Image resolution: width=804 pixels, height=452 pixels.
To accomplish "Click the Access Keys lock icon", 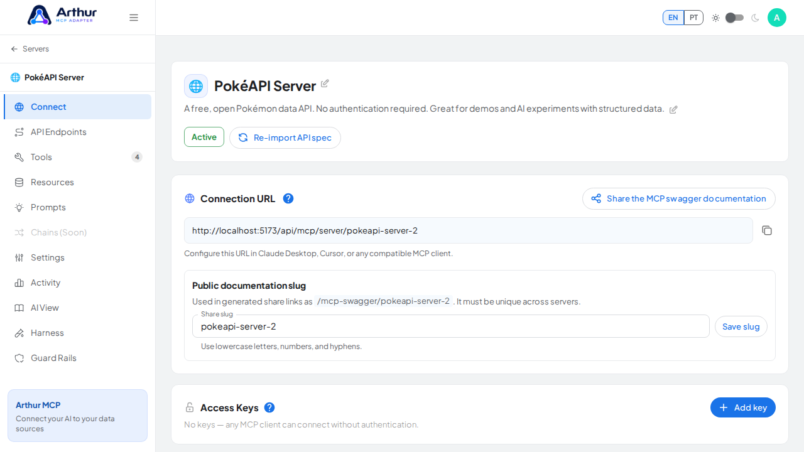I will tap(189, 407).
